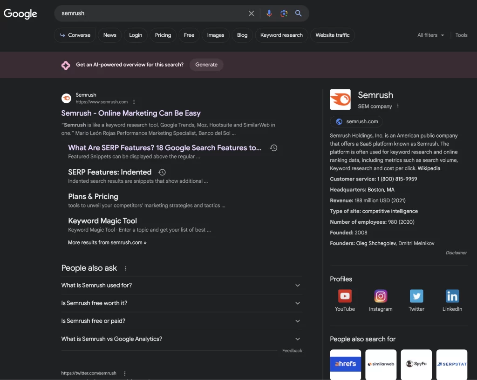Clear the search box with X icon
The height and width of the screenshot is (380, 477).
[252, 13]
